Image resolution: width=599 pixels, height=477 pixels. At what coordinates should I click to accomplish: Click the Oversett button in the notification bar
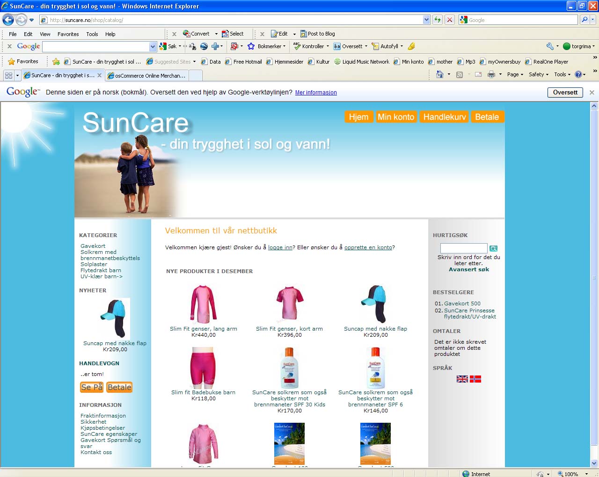click(x=565, y=93)
